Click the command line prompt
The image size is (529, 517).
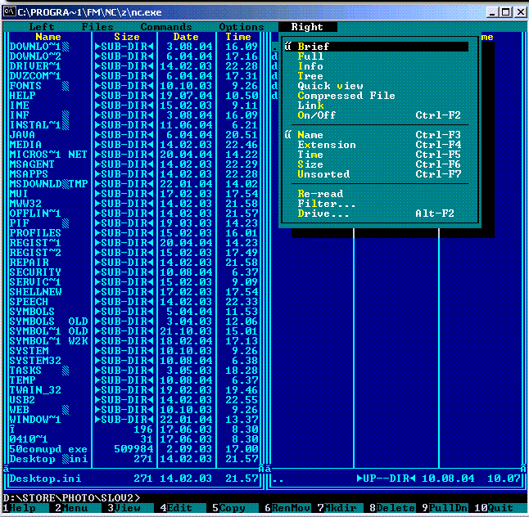tap(71, 498)
